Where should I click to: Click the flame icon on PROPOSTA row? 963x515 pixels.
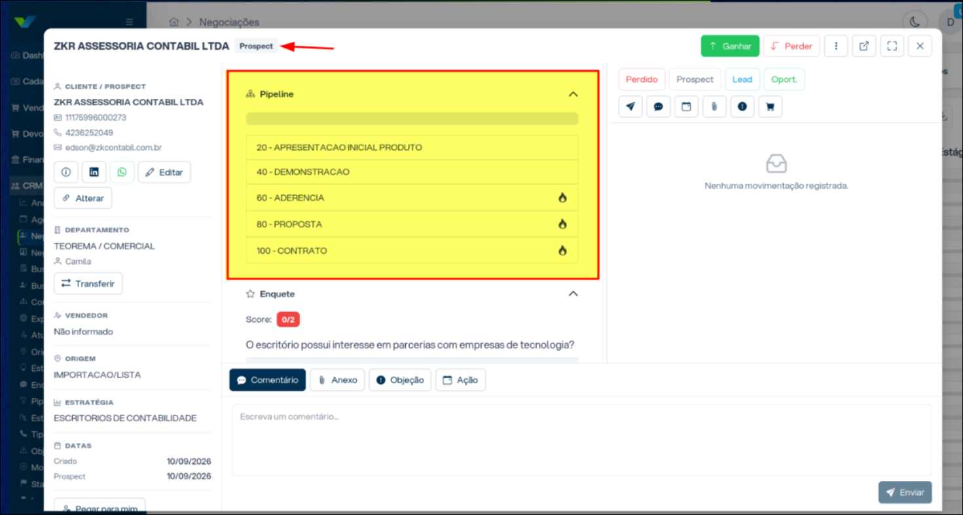click(x=562, y=224)
